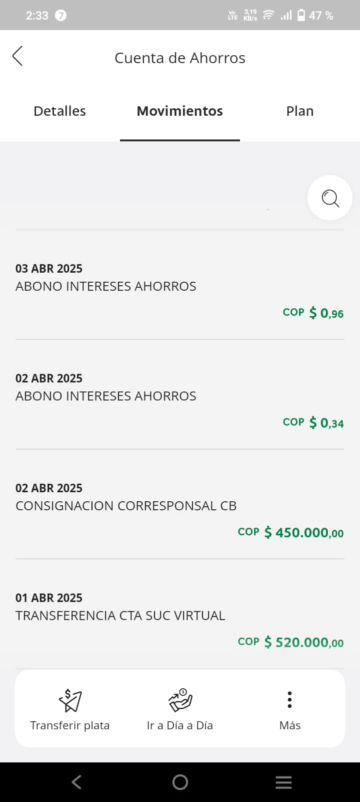Open the 03 ABR 2025 interest movement

point(180,286)
